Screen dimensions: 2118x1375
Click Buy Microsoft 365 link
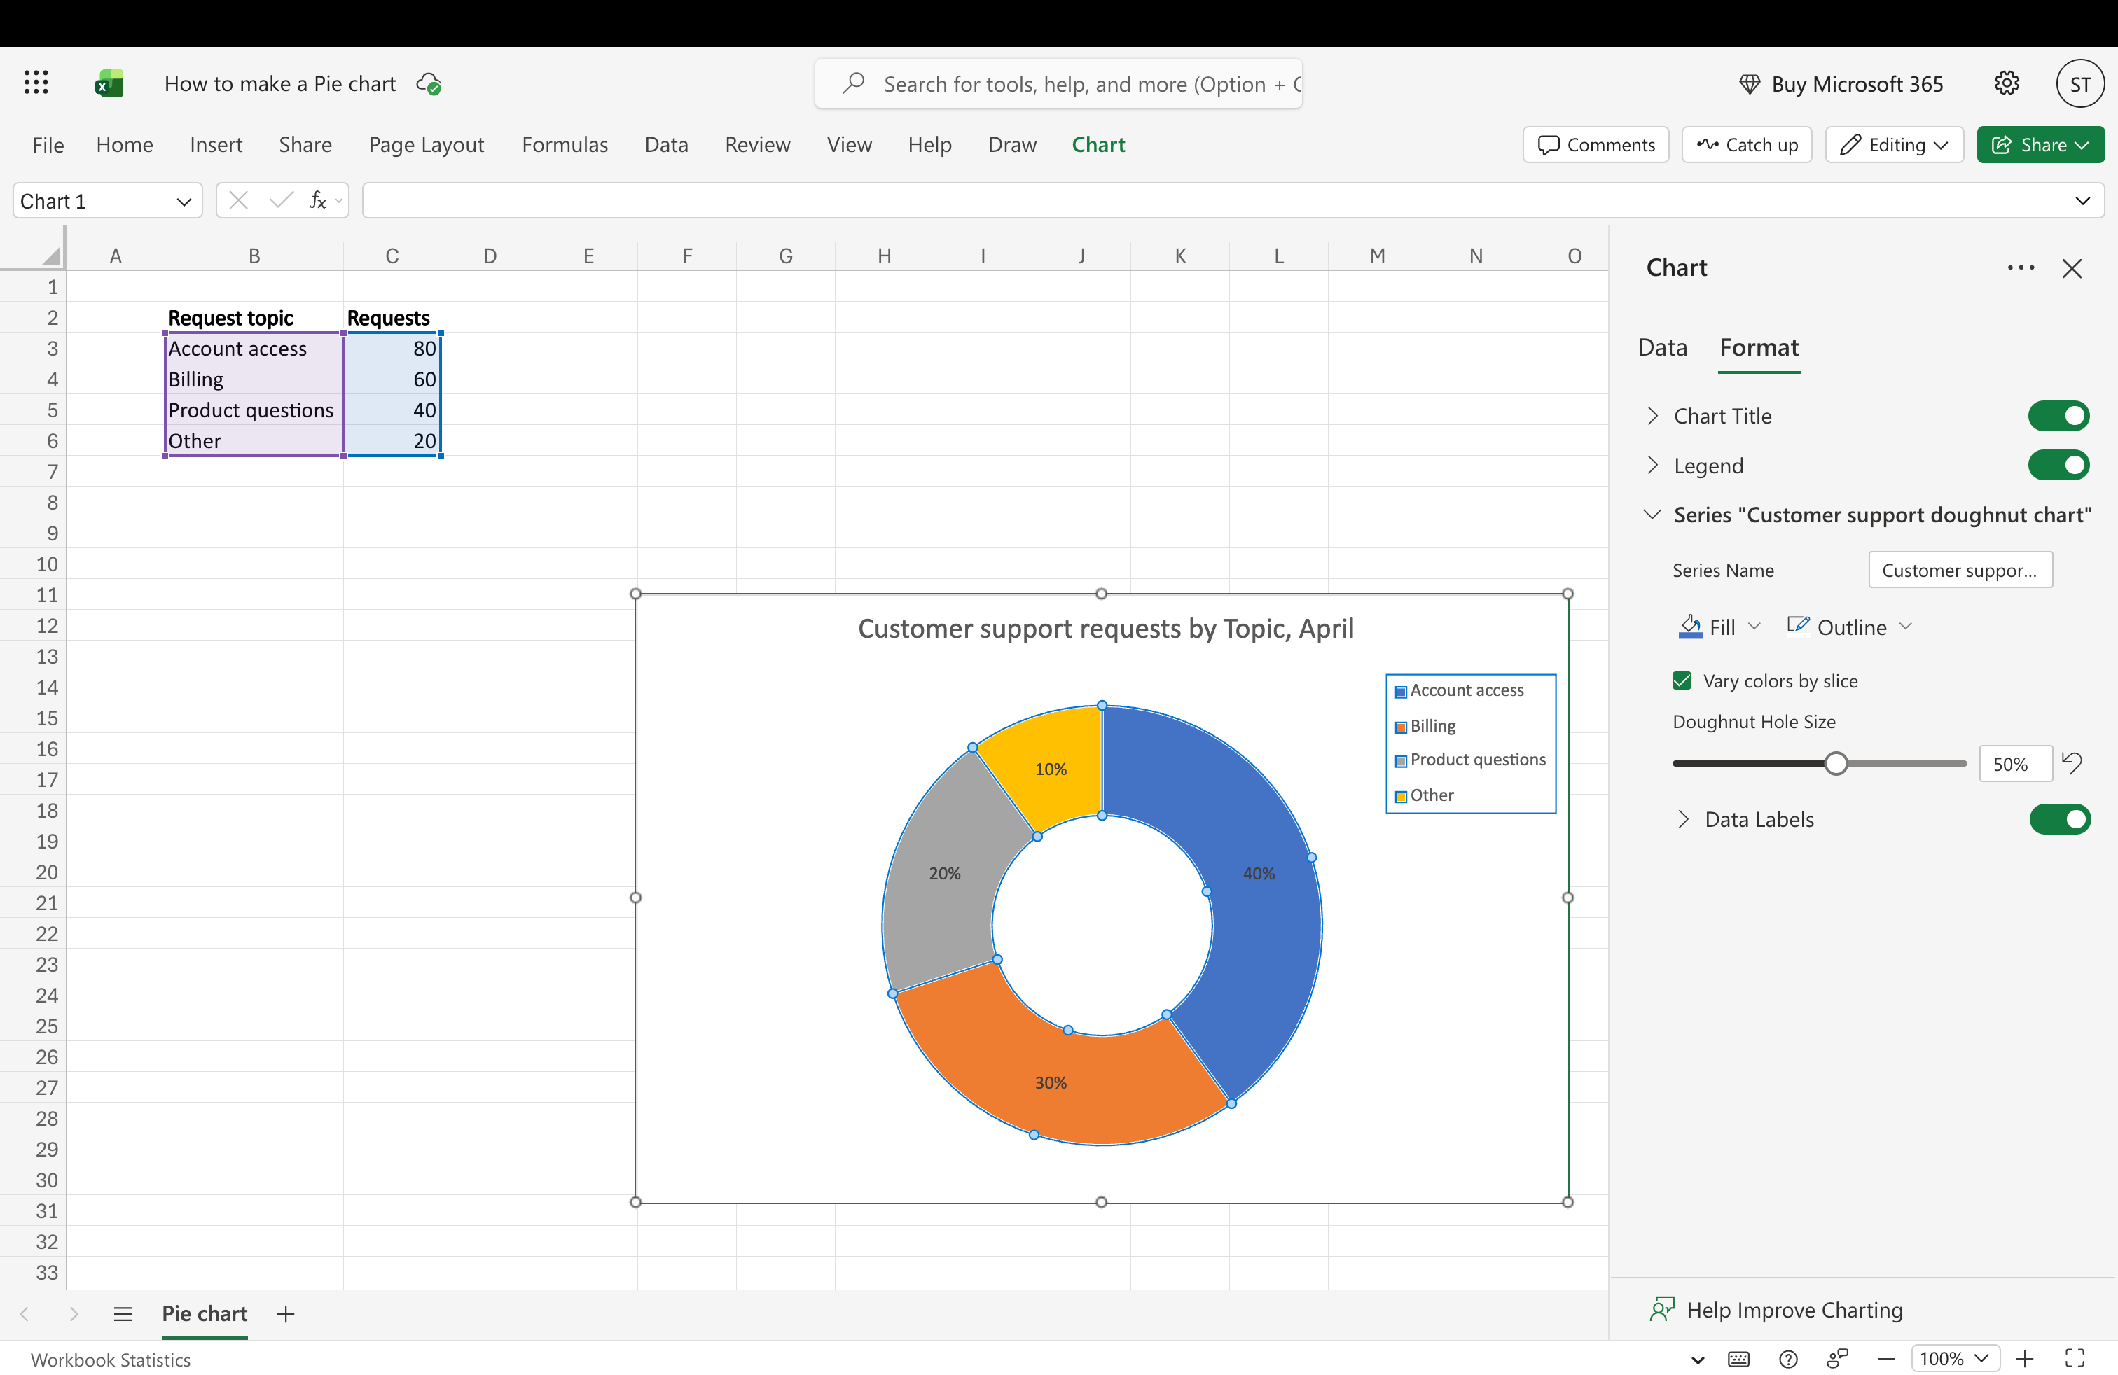pyautogui.click(x=1841, y=83)
